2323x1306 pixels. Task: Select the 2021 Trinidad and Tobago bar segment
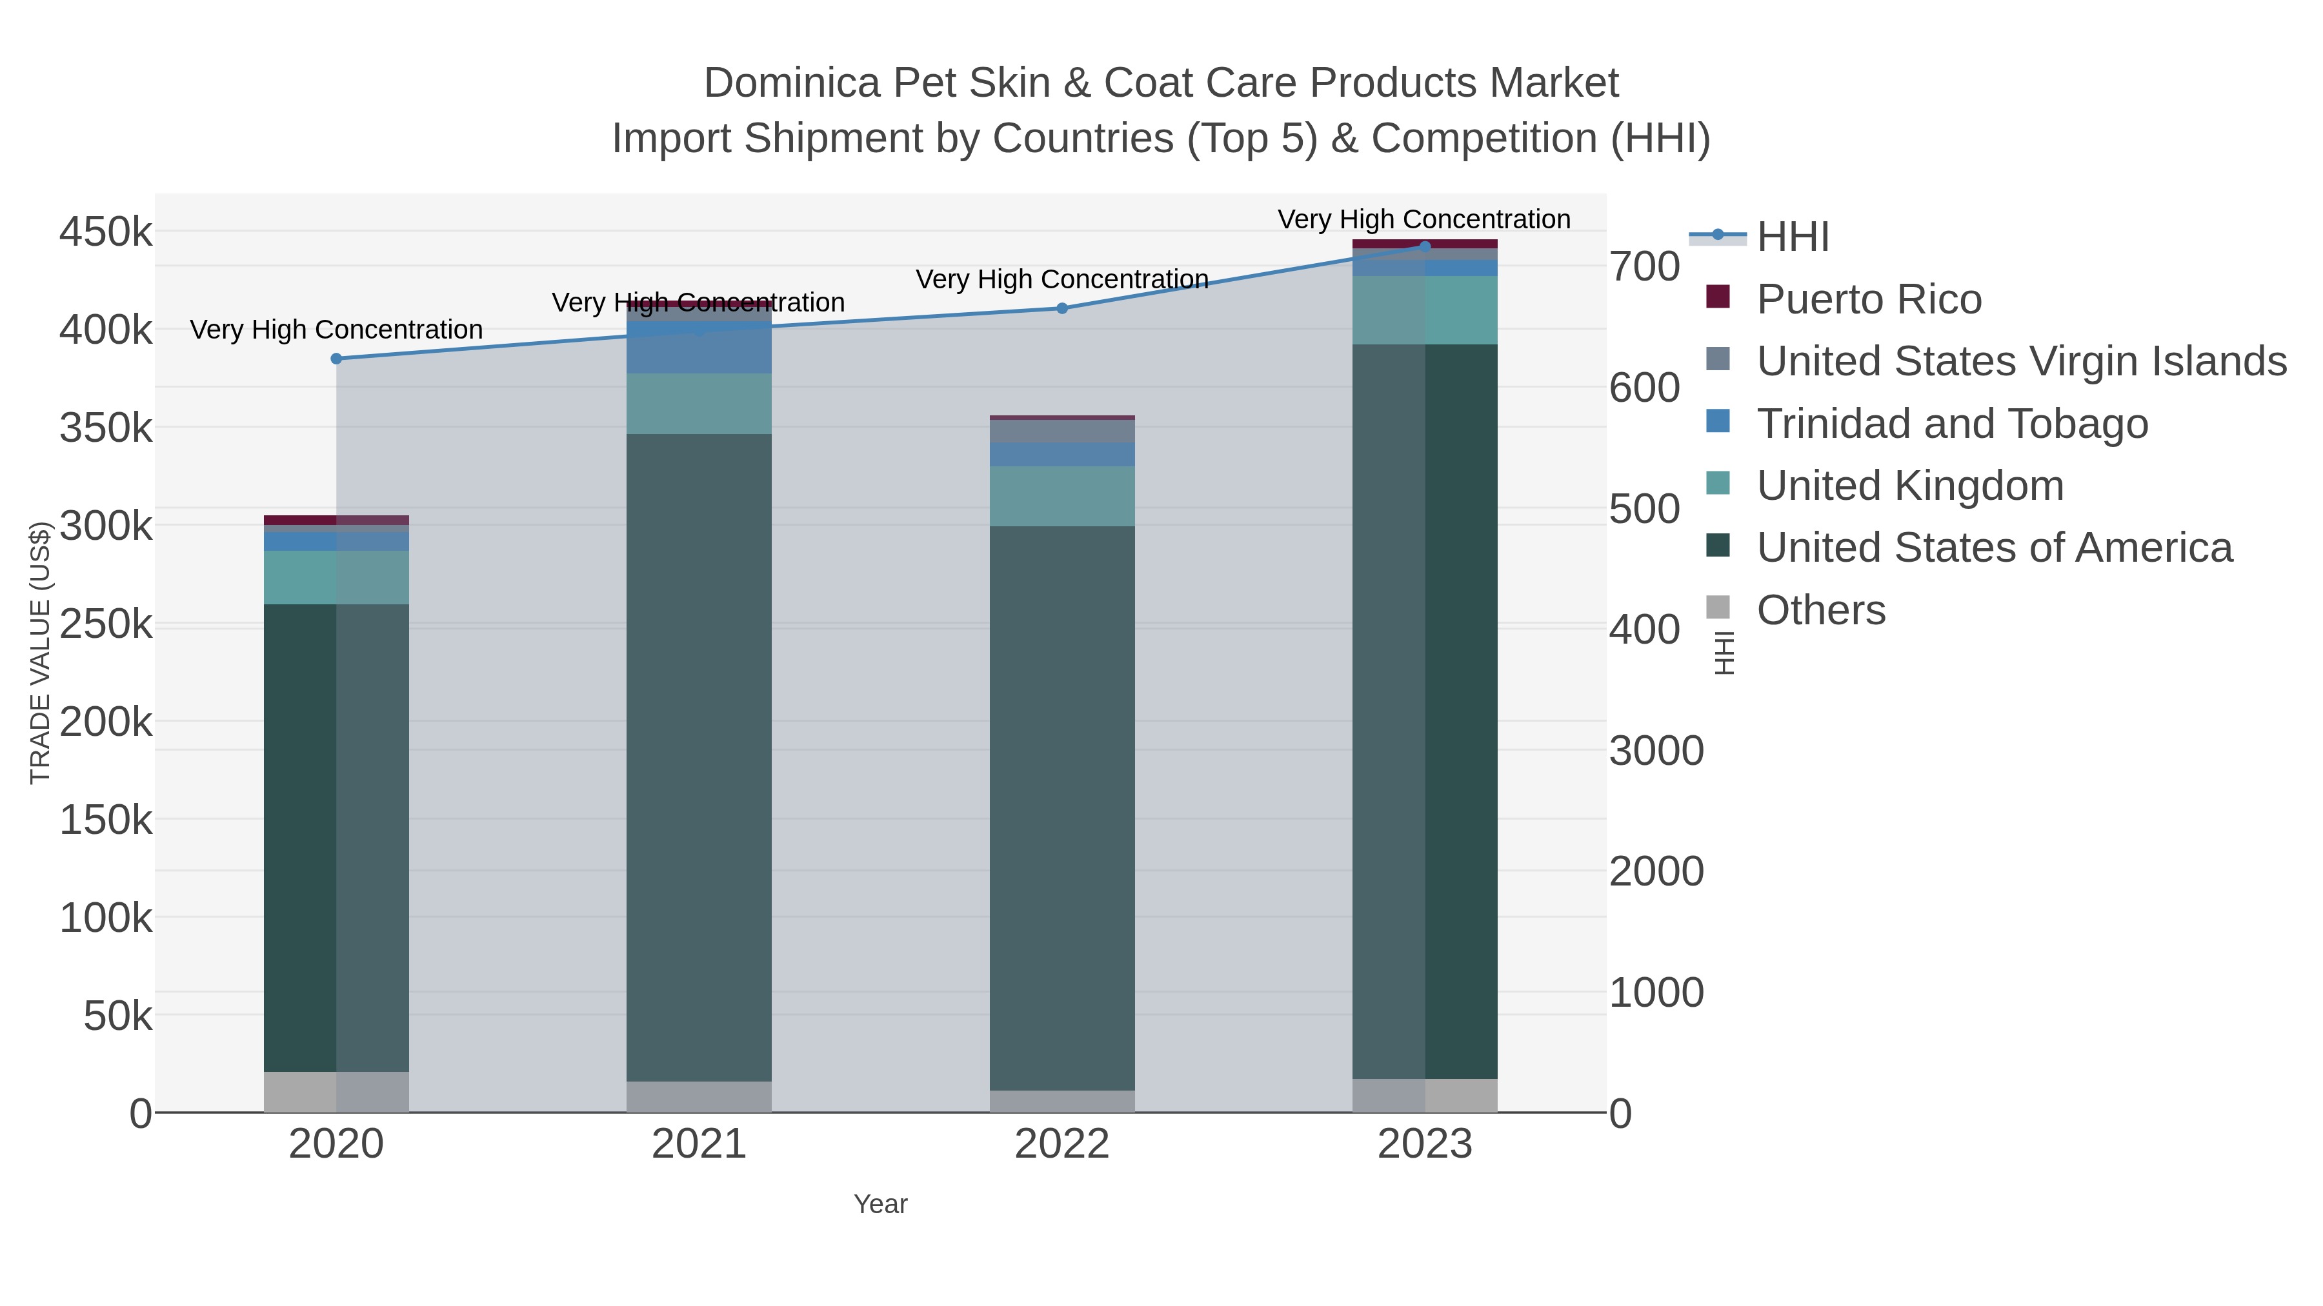click(x=699, y=348)
